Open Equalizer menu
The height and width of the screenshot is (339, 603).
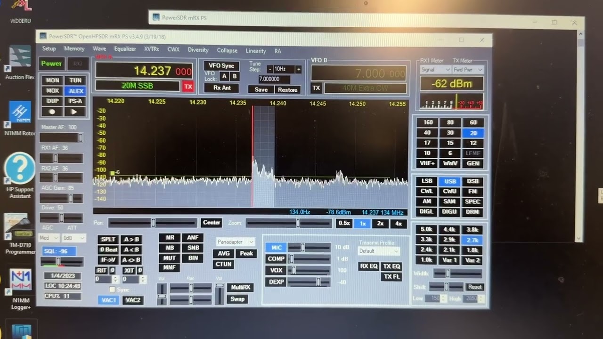pyautogui.click(x=125, y=49)
